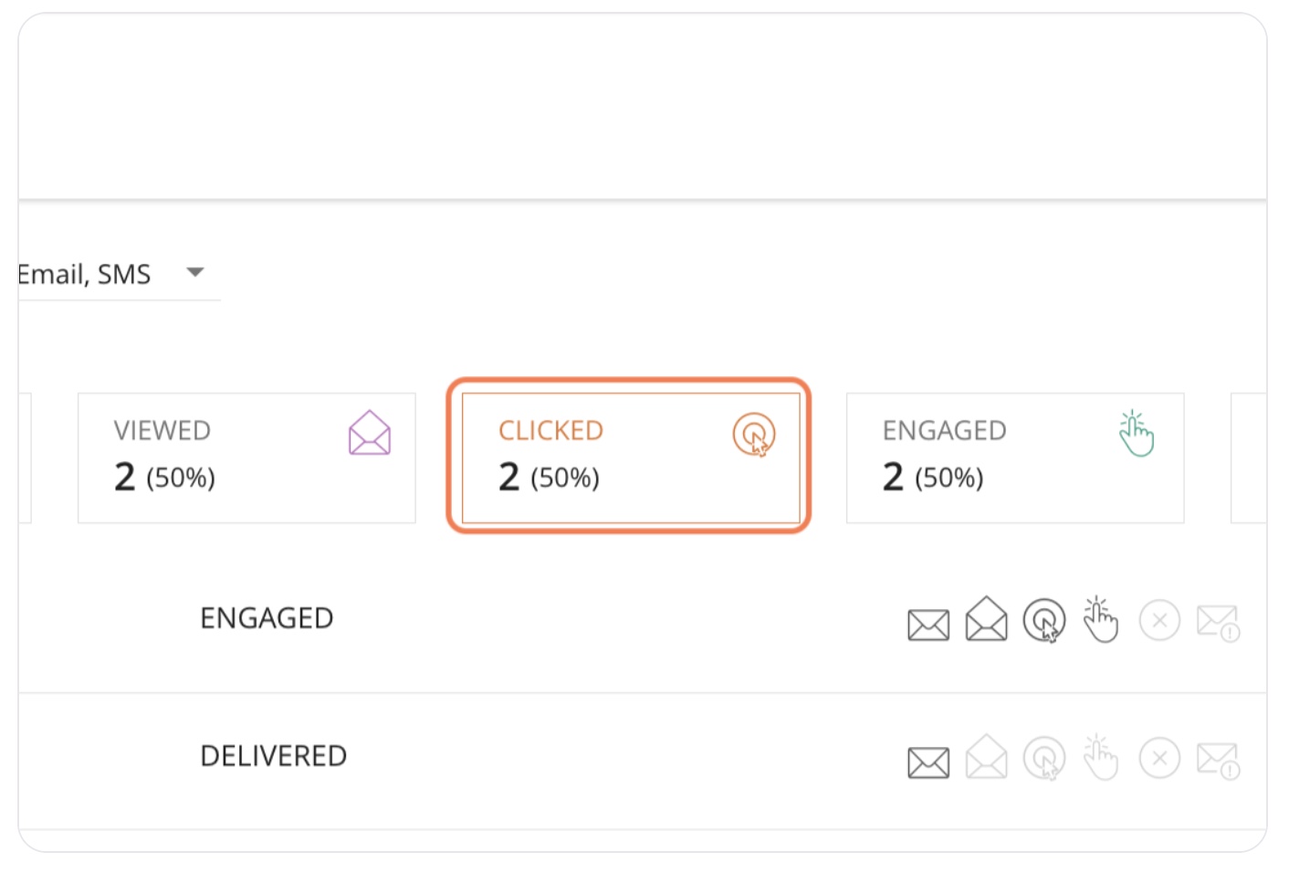Screen dimensions: 1289x873
Task: Click envelope warning icon in DELIVERED row
Action: (1218, 762)
